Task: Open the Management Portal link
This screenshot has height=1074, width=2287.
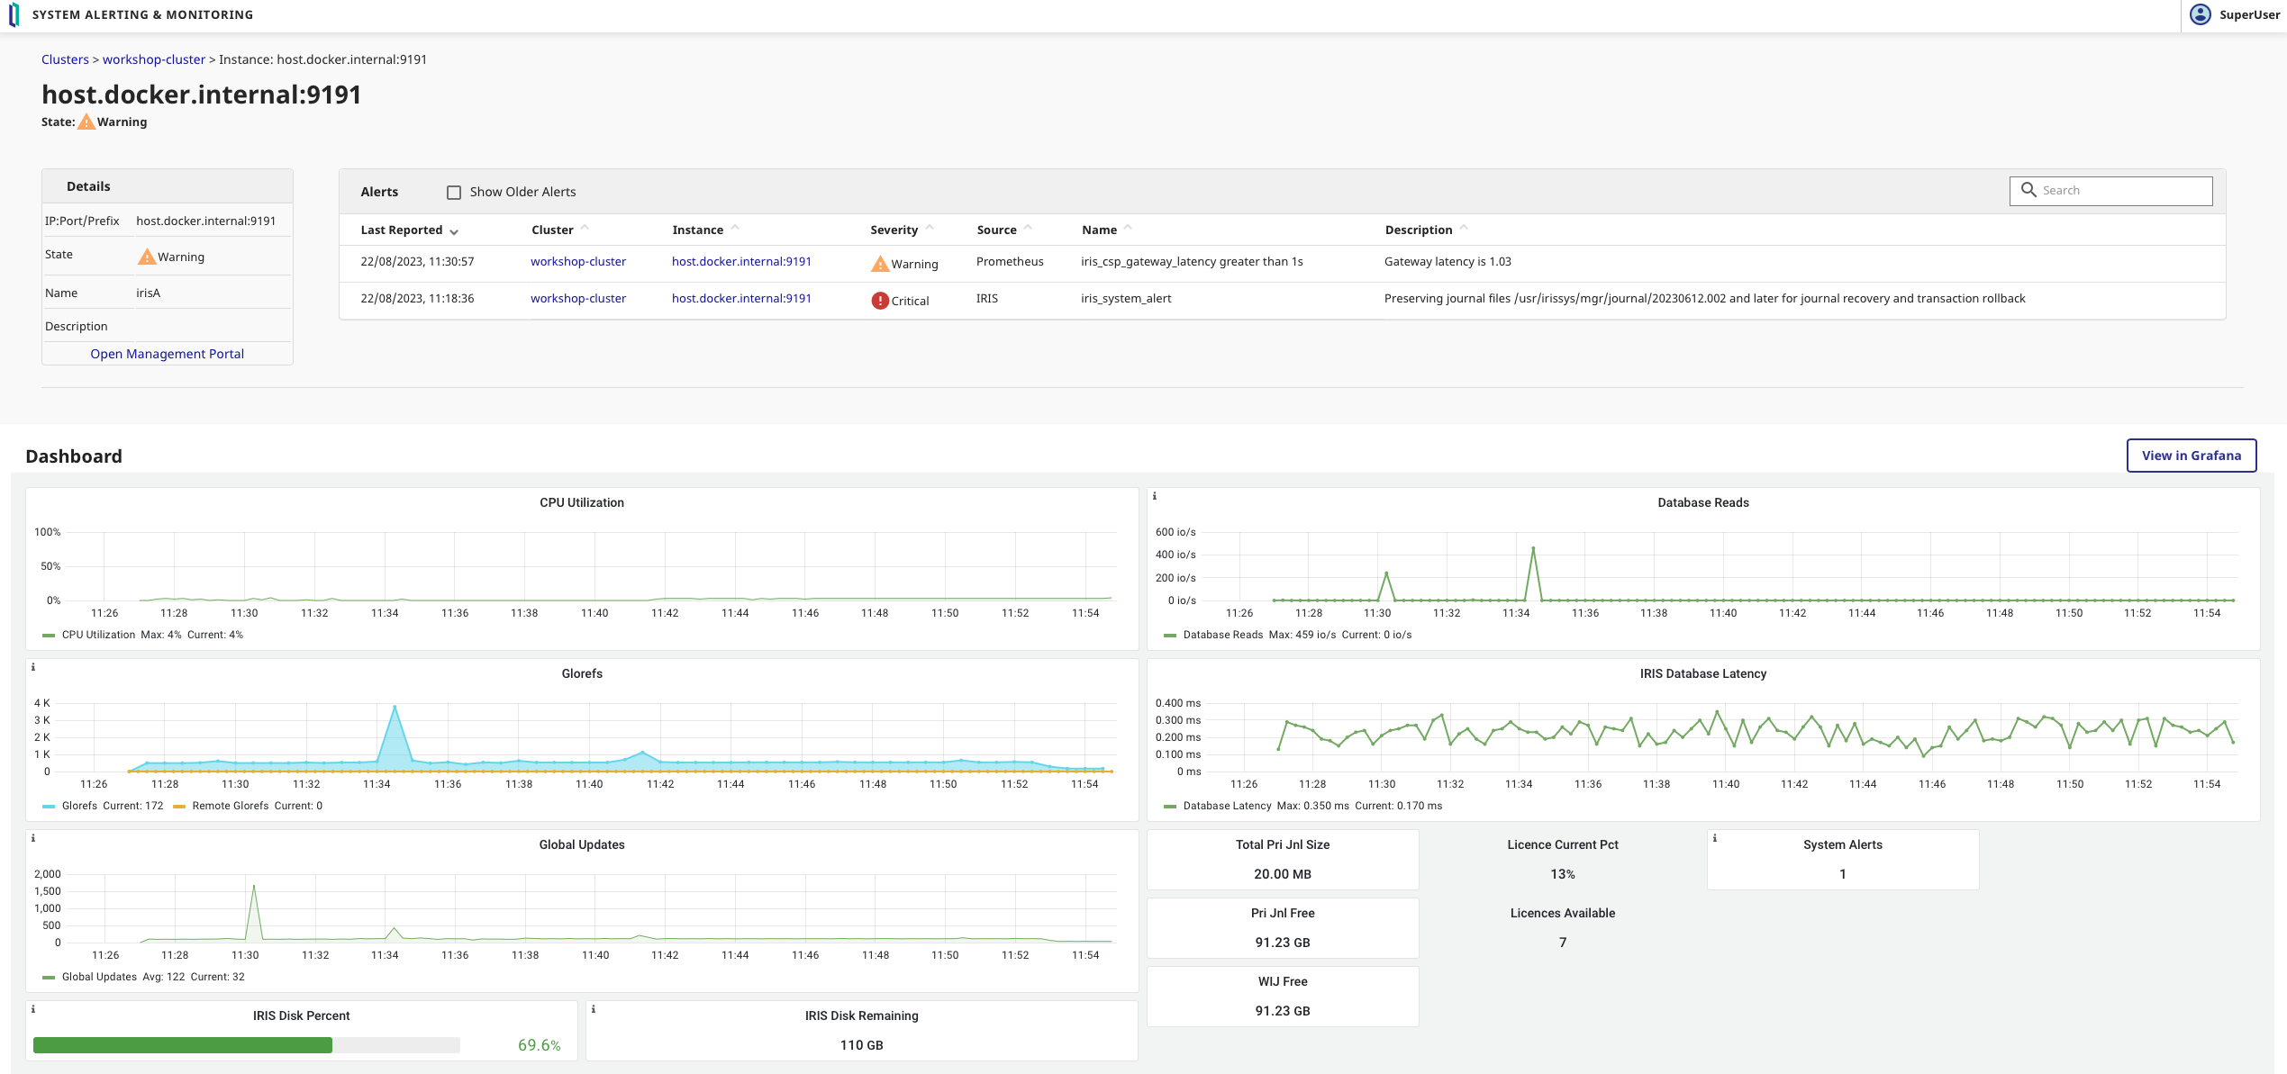Action: pyautogui.click(x=167, y=354)
